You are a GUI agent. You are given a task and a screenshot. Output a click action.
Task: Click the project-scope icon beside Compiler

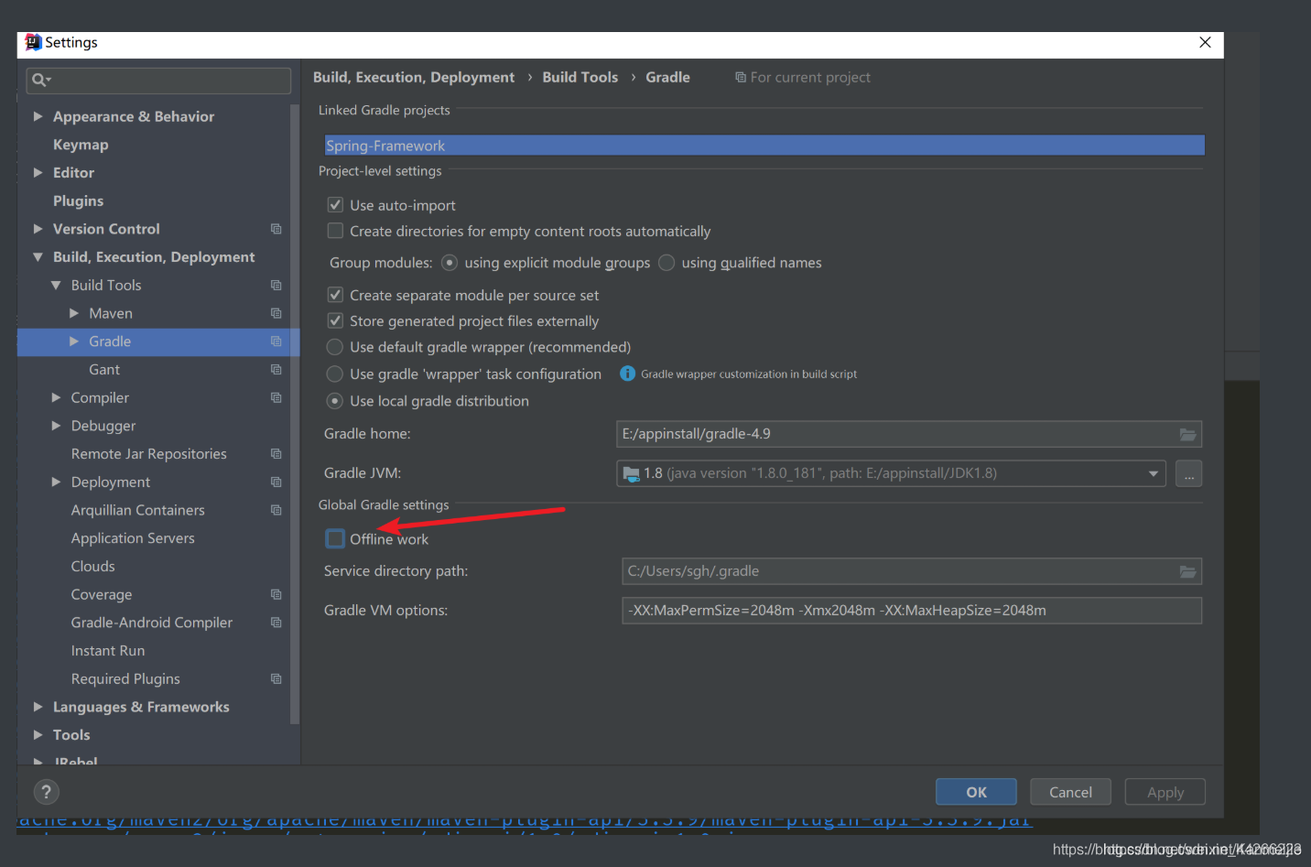[276, 398]
